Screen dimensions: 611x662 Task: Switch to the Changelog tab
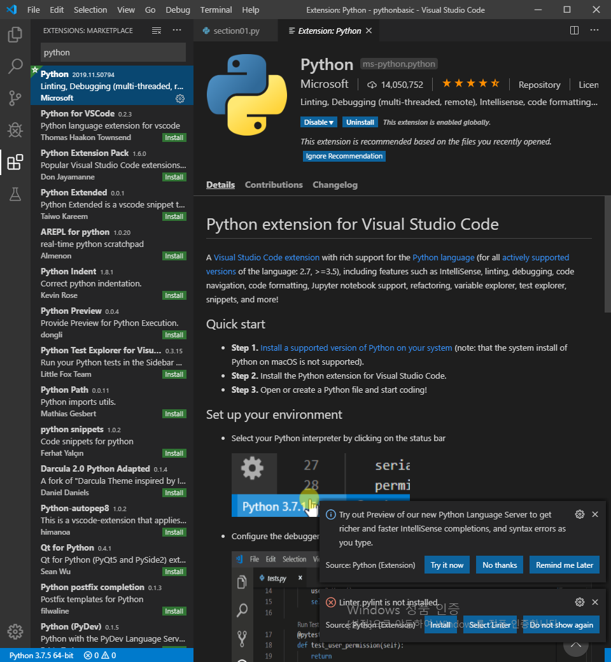coord(335,185)
